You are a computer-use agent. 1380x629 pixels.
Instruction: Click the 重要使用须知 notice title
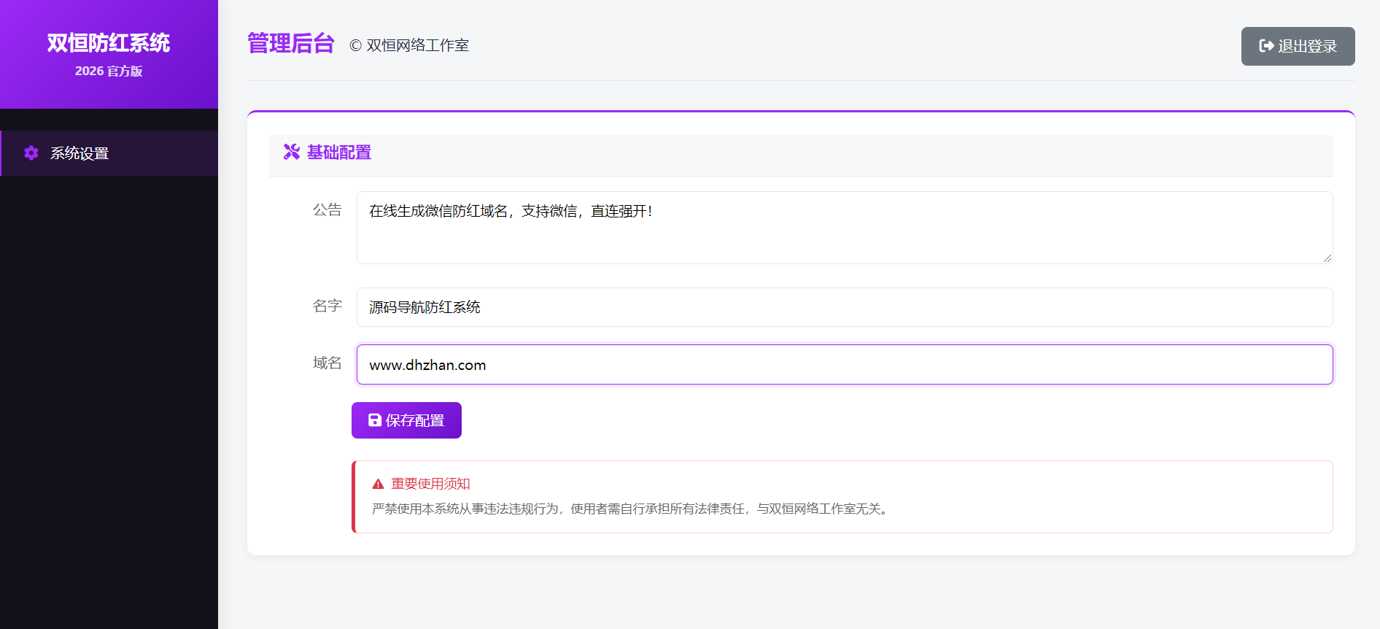click(430, 484)
